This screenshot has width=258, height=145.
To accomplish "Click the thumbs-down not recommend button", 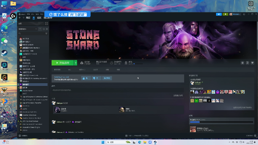I will (96, 78).
